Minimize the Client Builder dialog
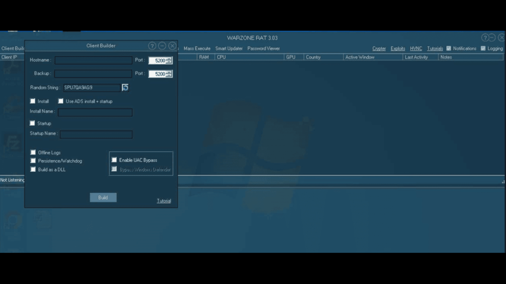Viewport: 506px width, 284px height. pos(162,46)
